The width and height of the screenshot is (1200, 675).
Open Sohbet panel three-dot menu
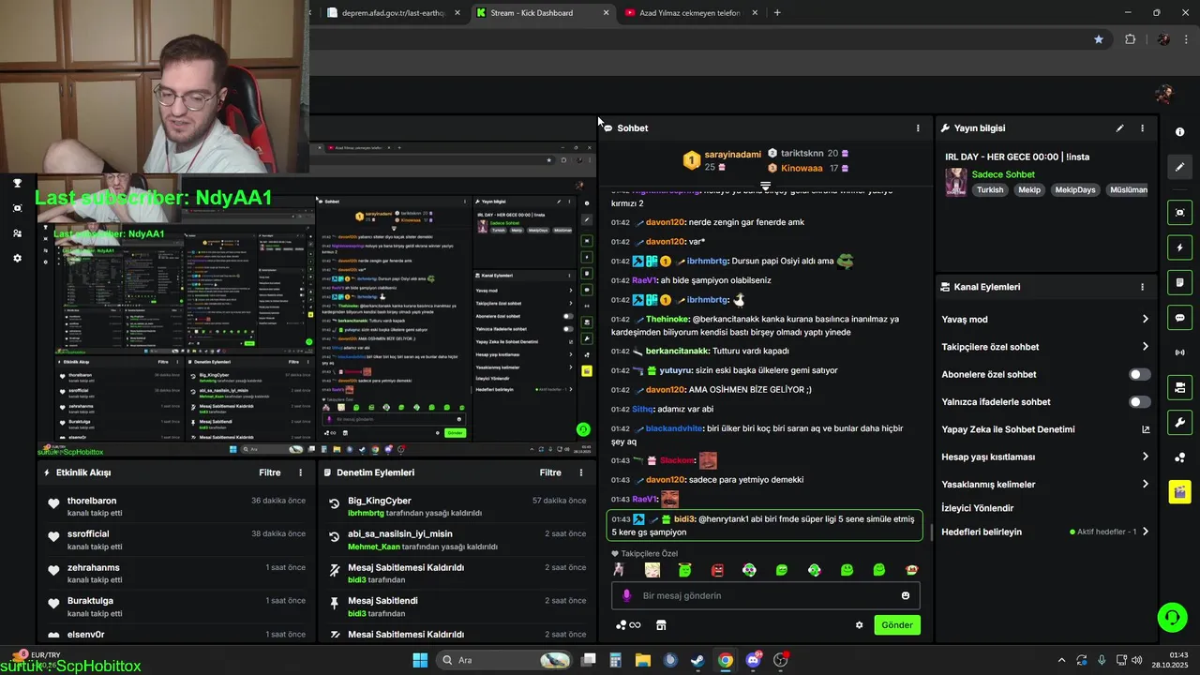pos(918,128)
